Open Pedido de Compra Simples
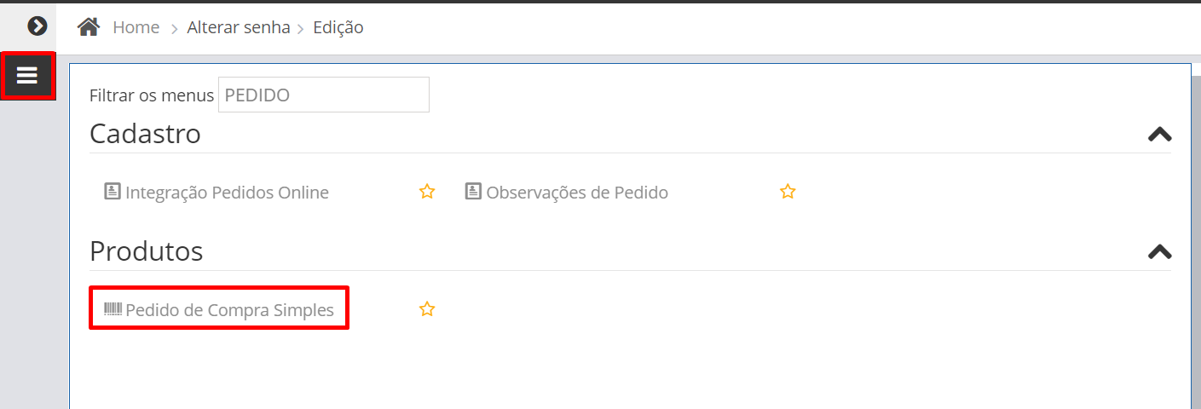The width and height of the screenshot is (1201, 409). point(229,310)
